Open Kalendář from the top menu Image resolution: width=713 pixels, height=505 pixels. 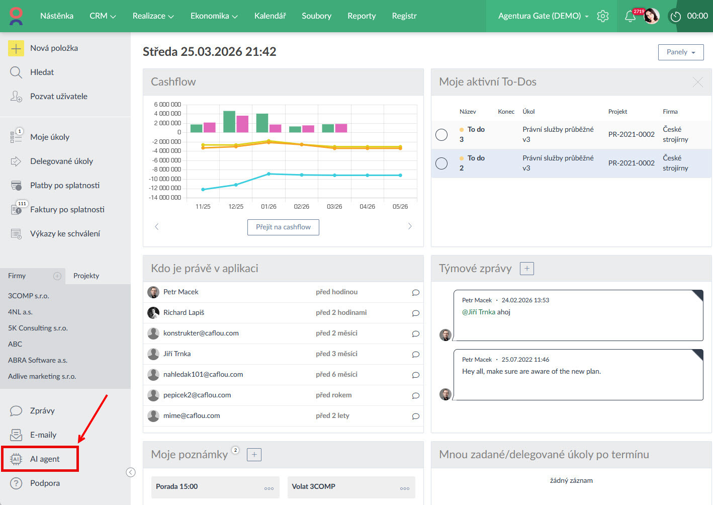(270, 16)
